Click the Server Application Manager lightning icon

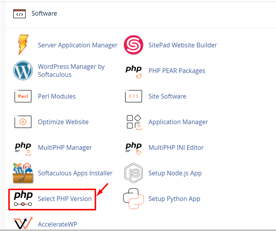(x=23, y=45)
